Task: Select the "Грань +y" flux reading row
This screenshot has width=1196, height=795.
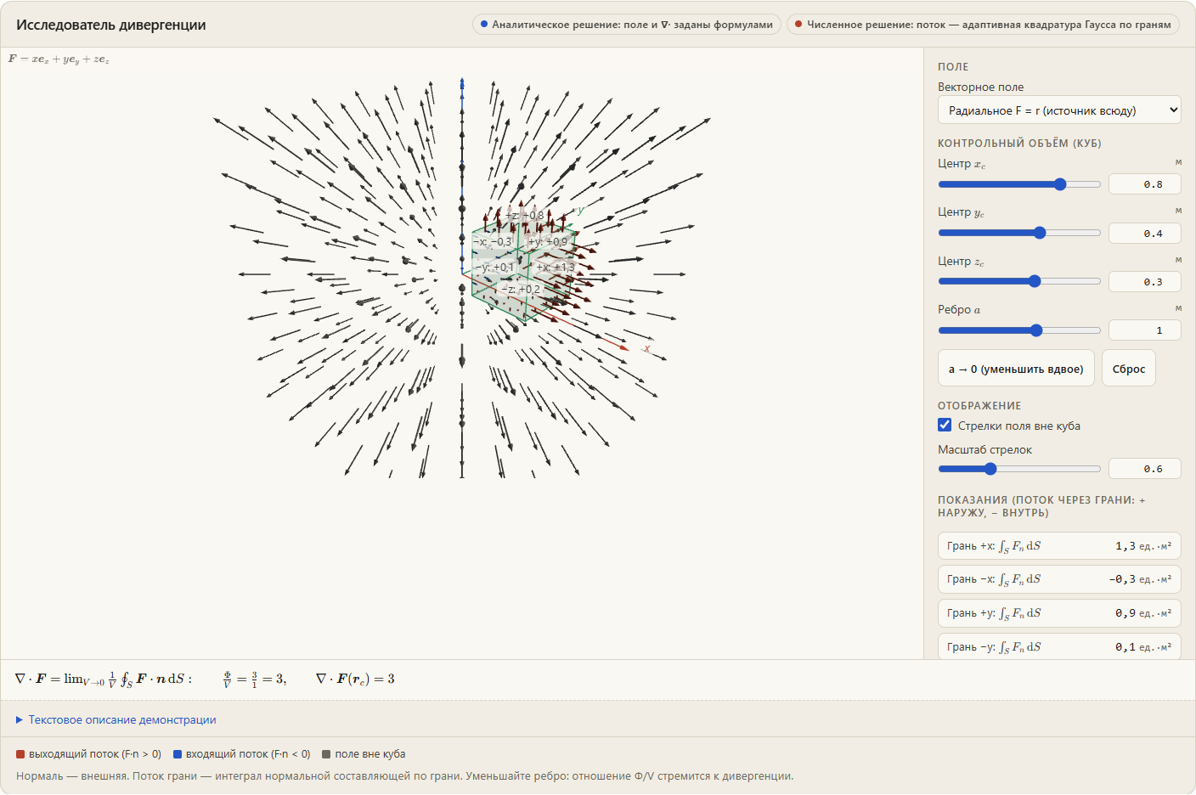Action: click(1059, 613)
